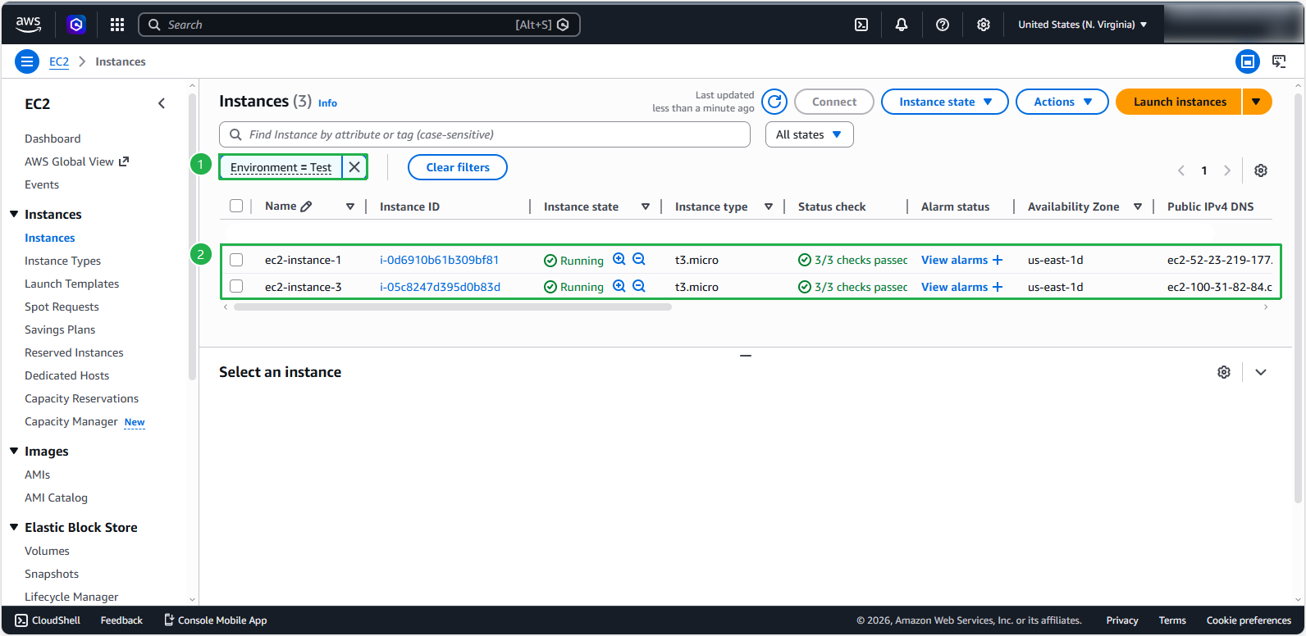Collapse the Elastic Block Store section

click(14, 527)
